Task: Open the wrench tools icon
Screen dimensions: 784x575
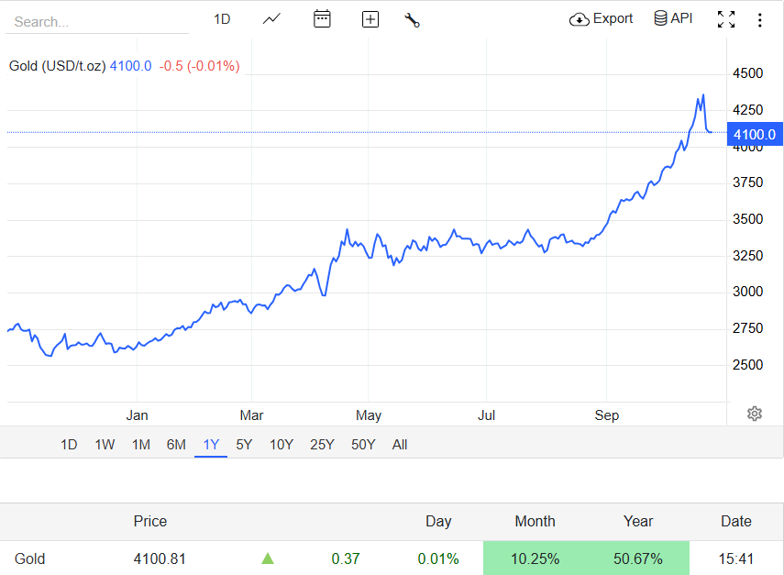Action: [x=412, y=19]
